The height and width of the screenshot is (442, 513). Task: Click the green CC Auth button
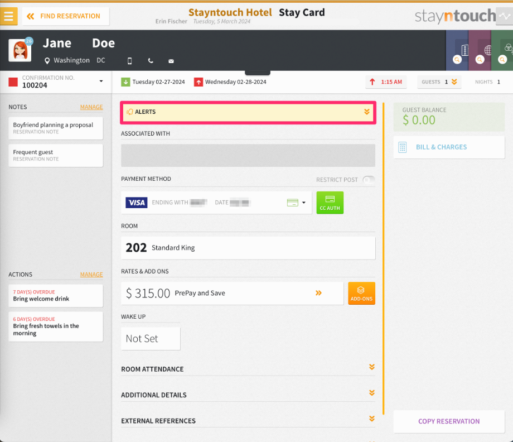(330, 203)
